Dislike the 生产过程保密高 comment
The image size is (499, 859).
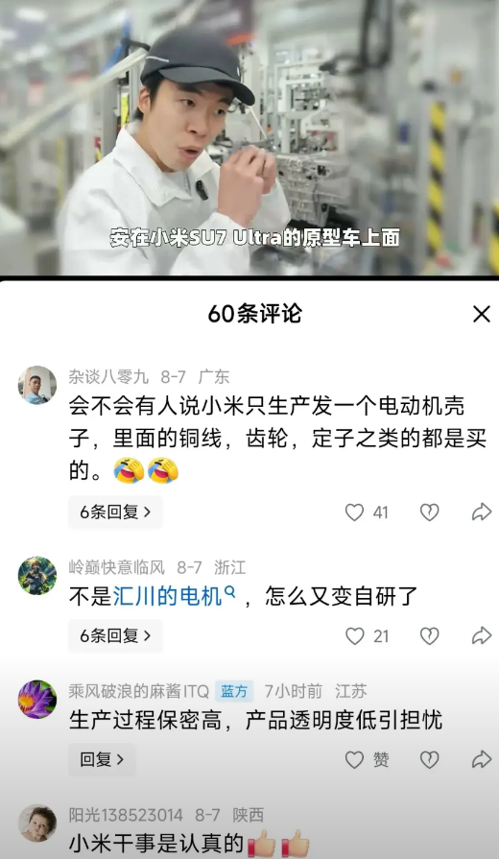tap(429, 759)
